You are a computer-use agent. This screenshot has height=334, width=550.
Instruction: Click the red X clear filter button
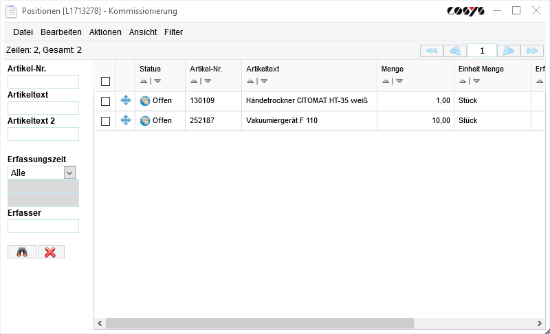point(51,252)
